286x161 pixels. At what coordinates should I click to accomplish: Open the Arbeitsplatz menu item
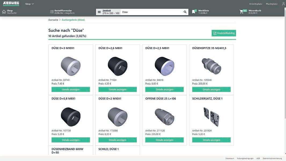tap(255, 4)
